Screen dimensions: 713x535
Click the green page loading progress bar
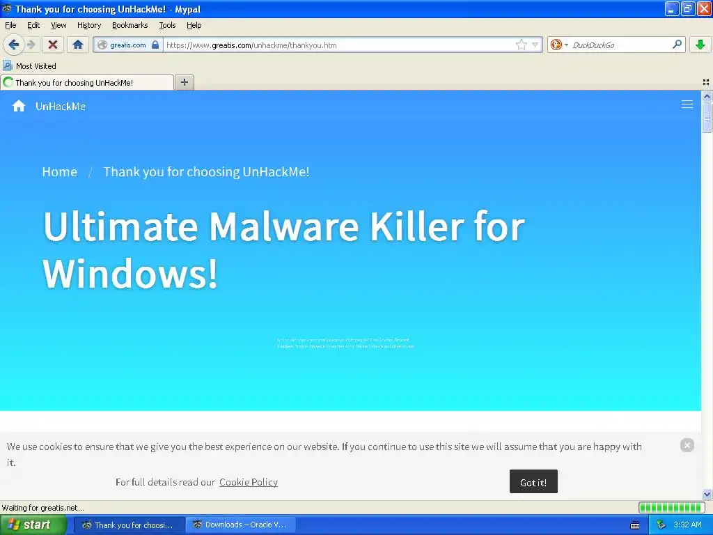pos(671,508)
